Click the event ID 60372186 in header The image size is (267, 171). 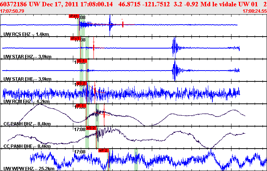point(14,4)
